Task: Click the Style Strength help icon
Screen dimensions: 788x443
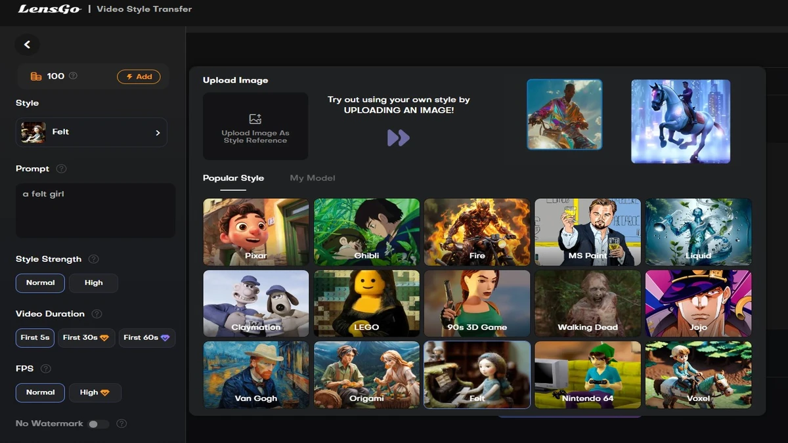Action: 93,259
